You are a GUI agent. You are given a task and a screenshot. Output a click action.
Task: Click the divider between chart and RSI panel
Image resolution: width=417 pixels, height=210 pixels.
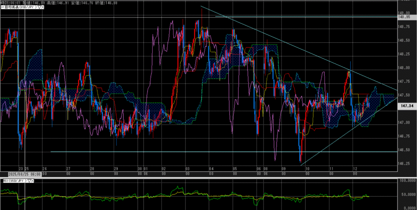[204, 177]
